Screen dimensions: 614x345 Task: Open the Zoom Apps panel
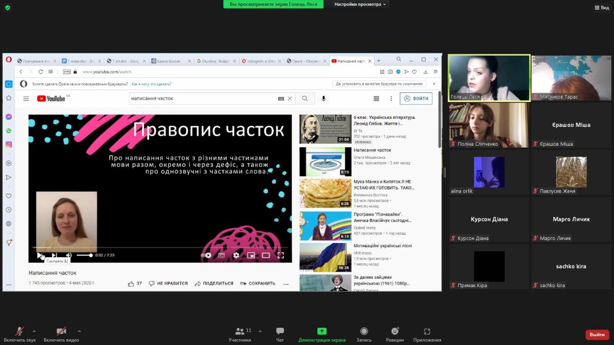(427, 334)
